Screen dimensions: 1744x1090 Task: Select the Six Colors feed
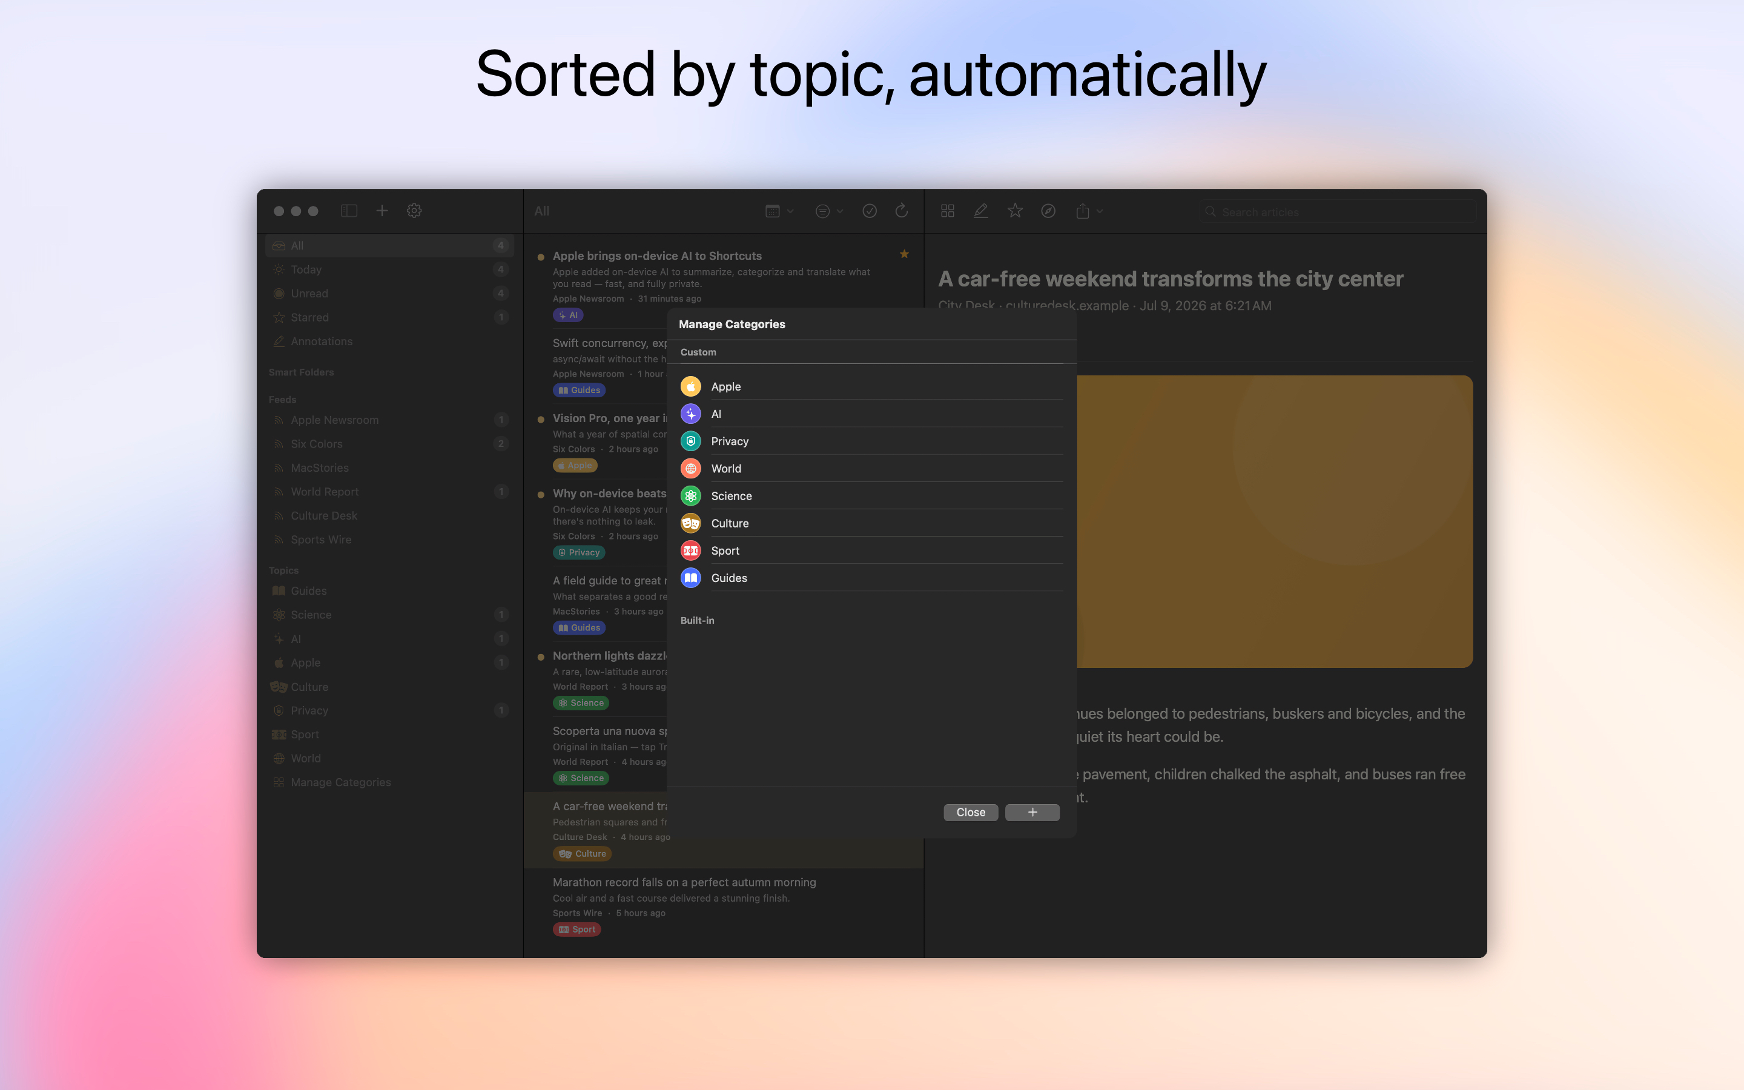tap(389, 444)
